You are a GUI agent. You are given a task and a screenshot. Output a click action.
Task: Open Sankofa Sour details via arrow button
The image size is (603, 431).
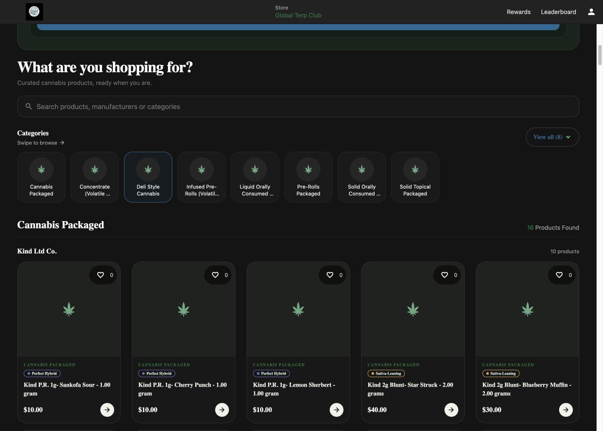point(107,410)
